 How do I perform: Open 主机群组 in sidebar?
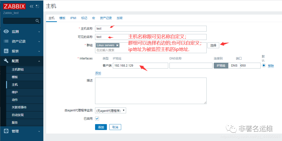coord(25,70)
